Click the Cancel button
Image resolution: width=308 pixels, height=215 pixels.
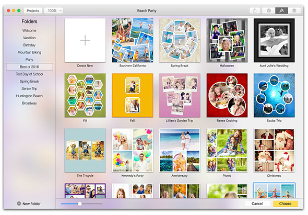coord(257,203)
